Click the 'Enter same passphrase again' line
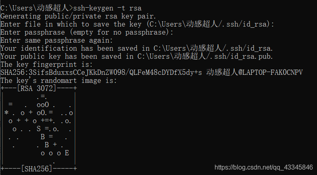This screenshot has height=175, width=317. point(56,41)
